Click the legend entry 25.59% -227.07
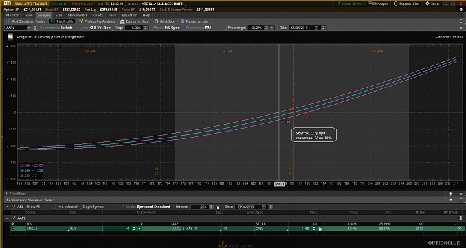Screen dimensions: 466x248 pyautogui.click(x=31, y=165)
